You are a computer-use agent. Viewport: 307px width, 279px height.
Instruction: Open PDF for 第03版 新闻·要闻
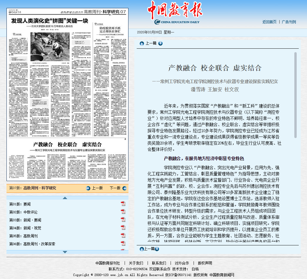(x=123, y=220)
